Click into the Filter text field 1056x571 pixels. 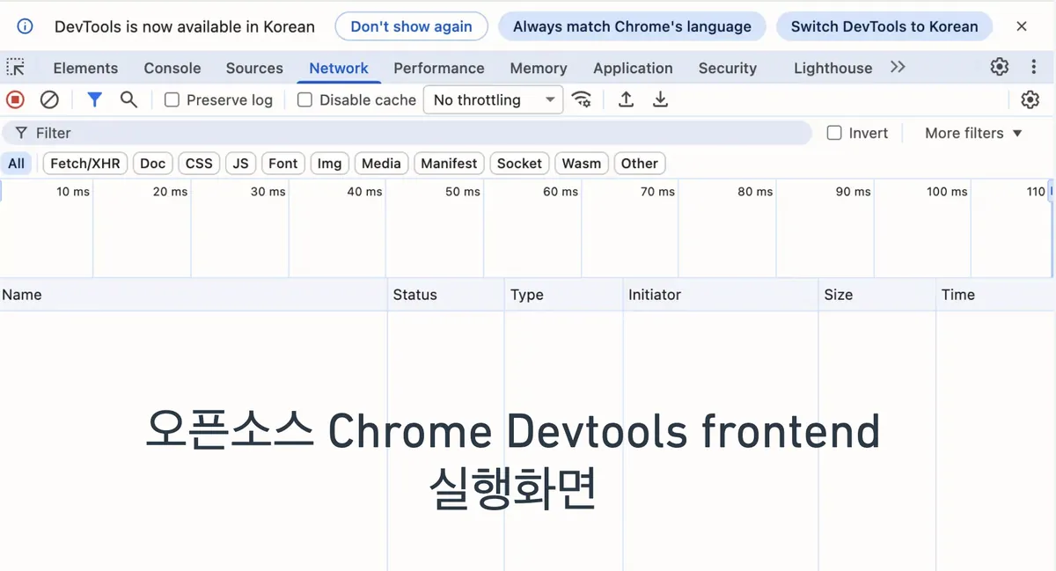coord(414,133)
